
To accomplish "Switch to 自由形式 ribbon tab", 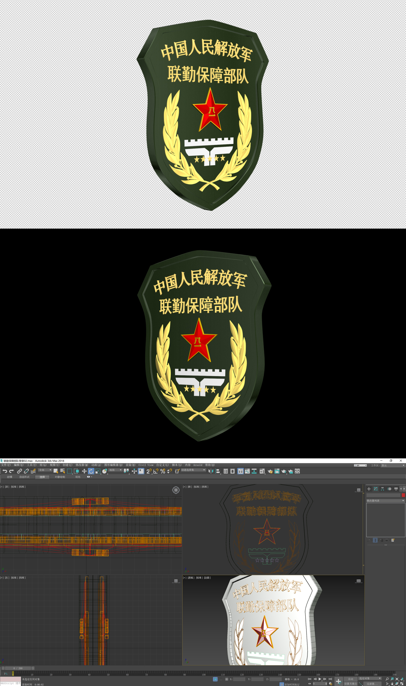I will point(24,477).
